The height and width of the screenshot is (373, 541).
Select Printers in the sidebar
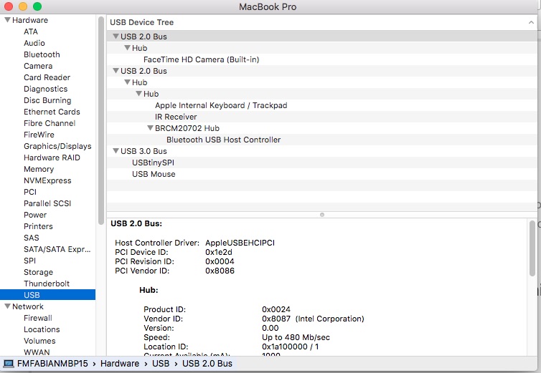click(38, 226)
